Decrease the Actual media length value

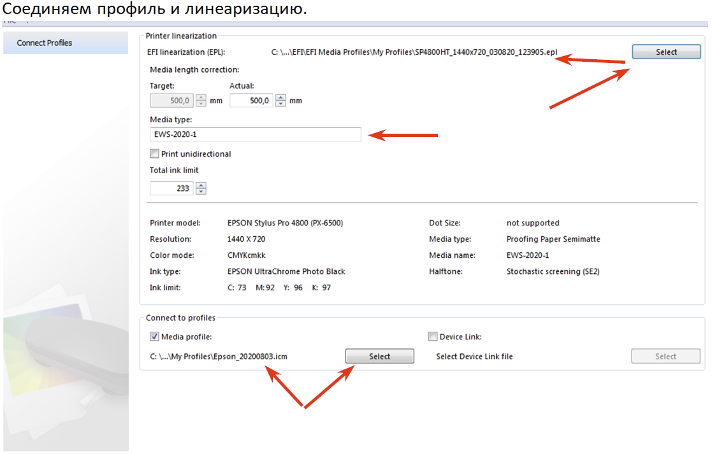[280, 103]
